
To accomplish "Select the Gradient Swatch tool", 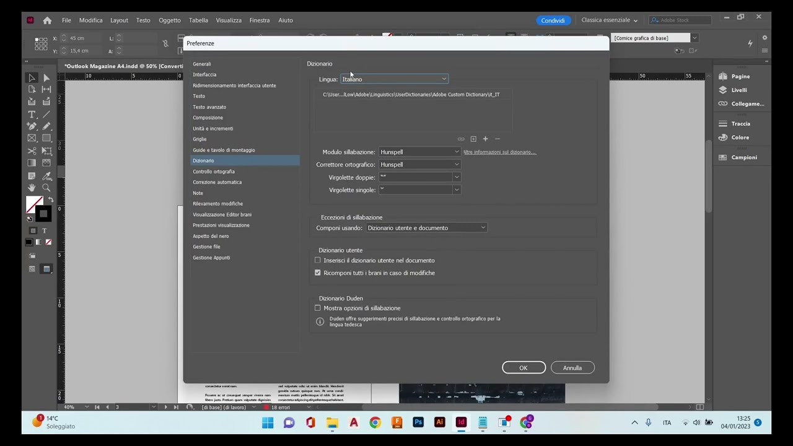I will (32, 163).
